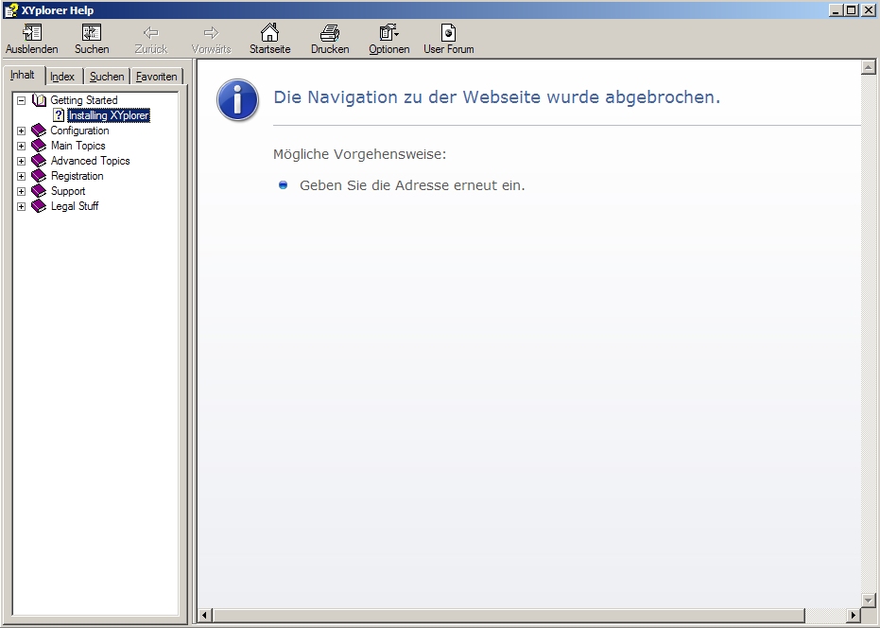Click the Drucken printer icon
The height and width of the screenshot is (628, 880).
tap(329, 33)
